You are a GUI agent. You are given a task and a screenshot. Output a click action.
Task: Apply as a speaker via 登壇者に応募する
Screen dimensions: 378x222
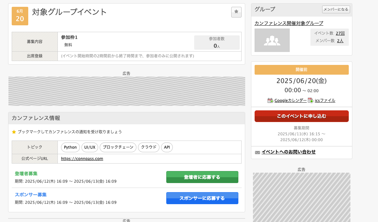[x=202, y=177]
